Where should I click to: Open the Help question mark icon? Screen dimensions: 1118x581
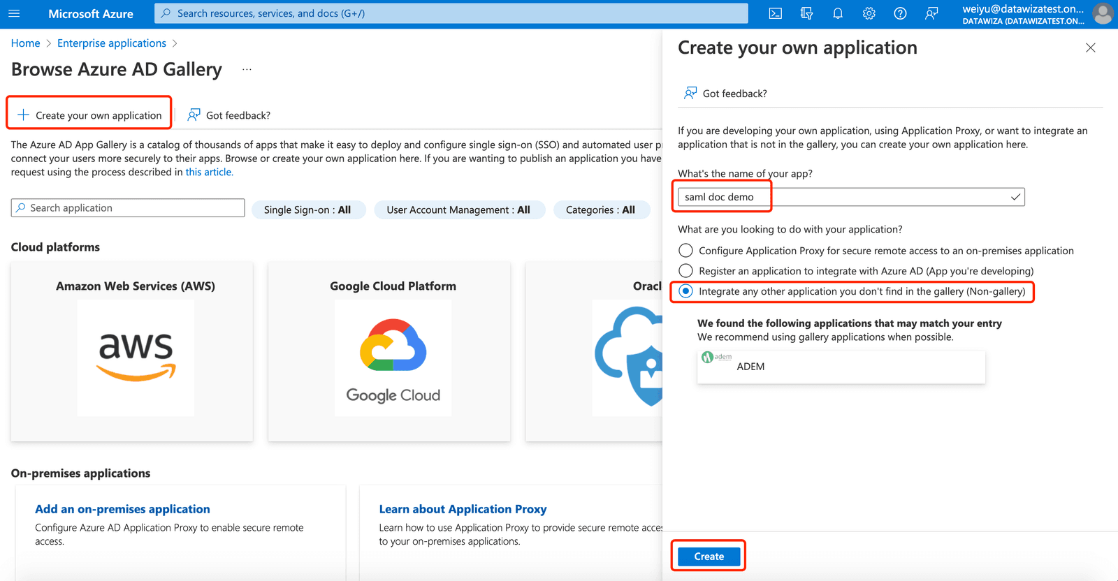pyautogui.click(x=900, y=13)
